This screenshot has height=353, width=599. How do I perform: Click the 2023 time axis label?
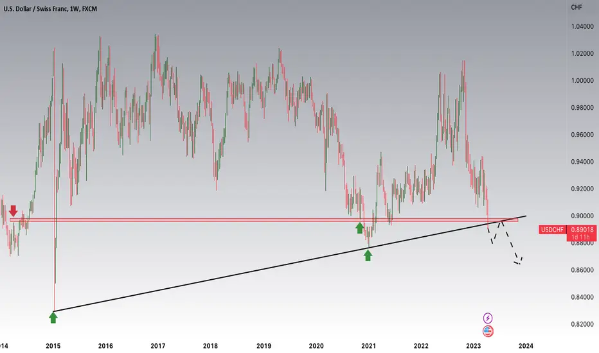point(474,346)
